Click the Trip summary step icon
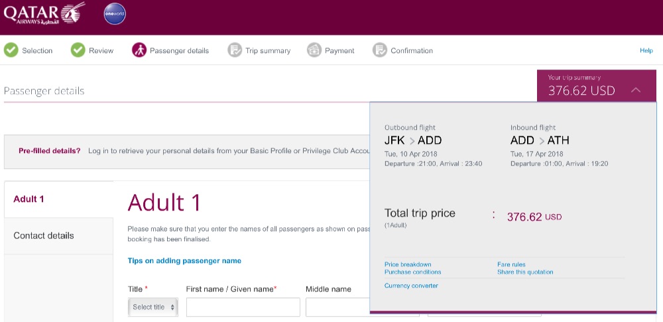Screen dimensions: 663x322 pos(234,50)
